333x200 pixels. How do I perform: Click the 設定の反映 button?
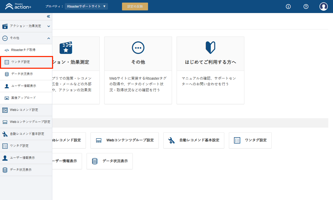(135, 7)
